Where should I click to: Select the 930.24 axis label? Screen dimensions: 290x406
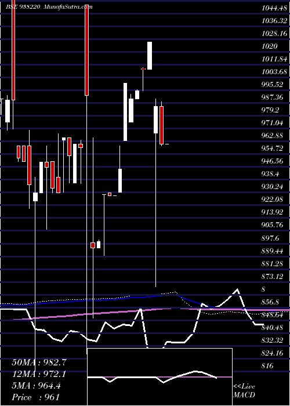(x=273, y=187)
